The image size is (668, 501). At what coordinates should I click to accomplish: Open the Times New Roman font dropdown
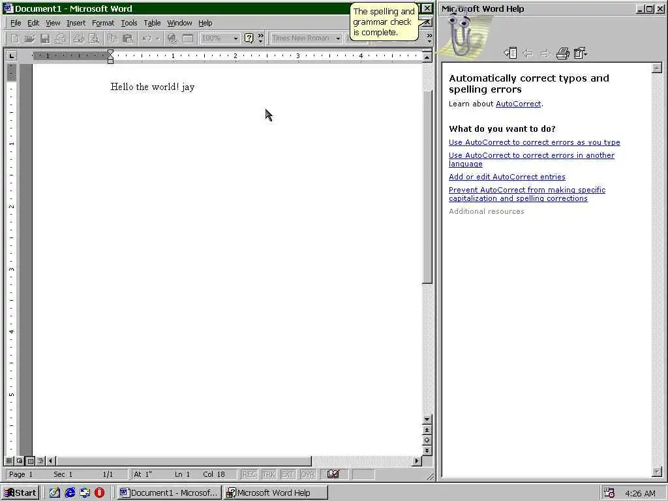[x=338, y=38]
